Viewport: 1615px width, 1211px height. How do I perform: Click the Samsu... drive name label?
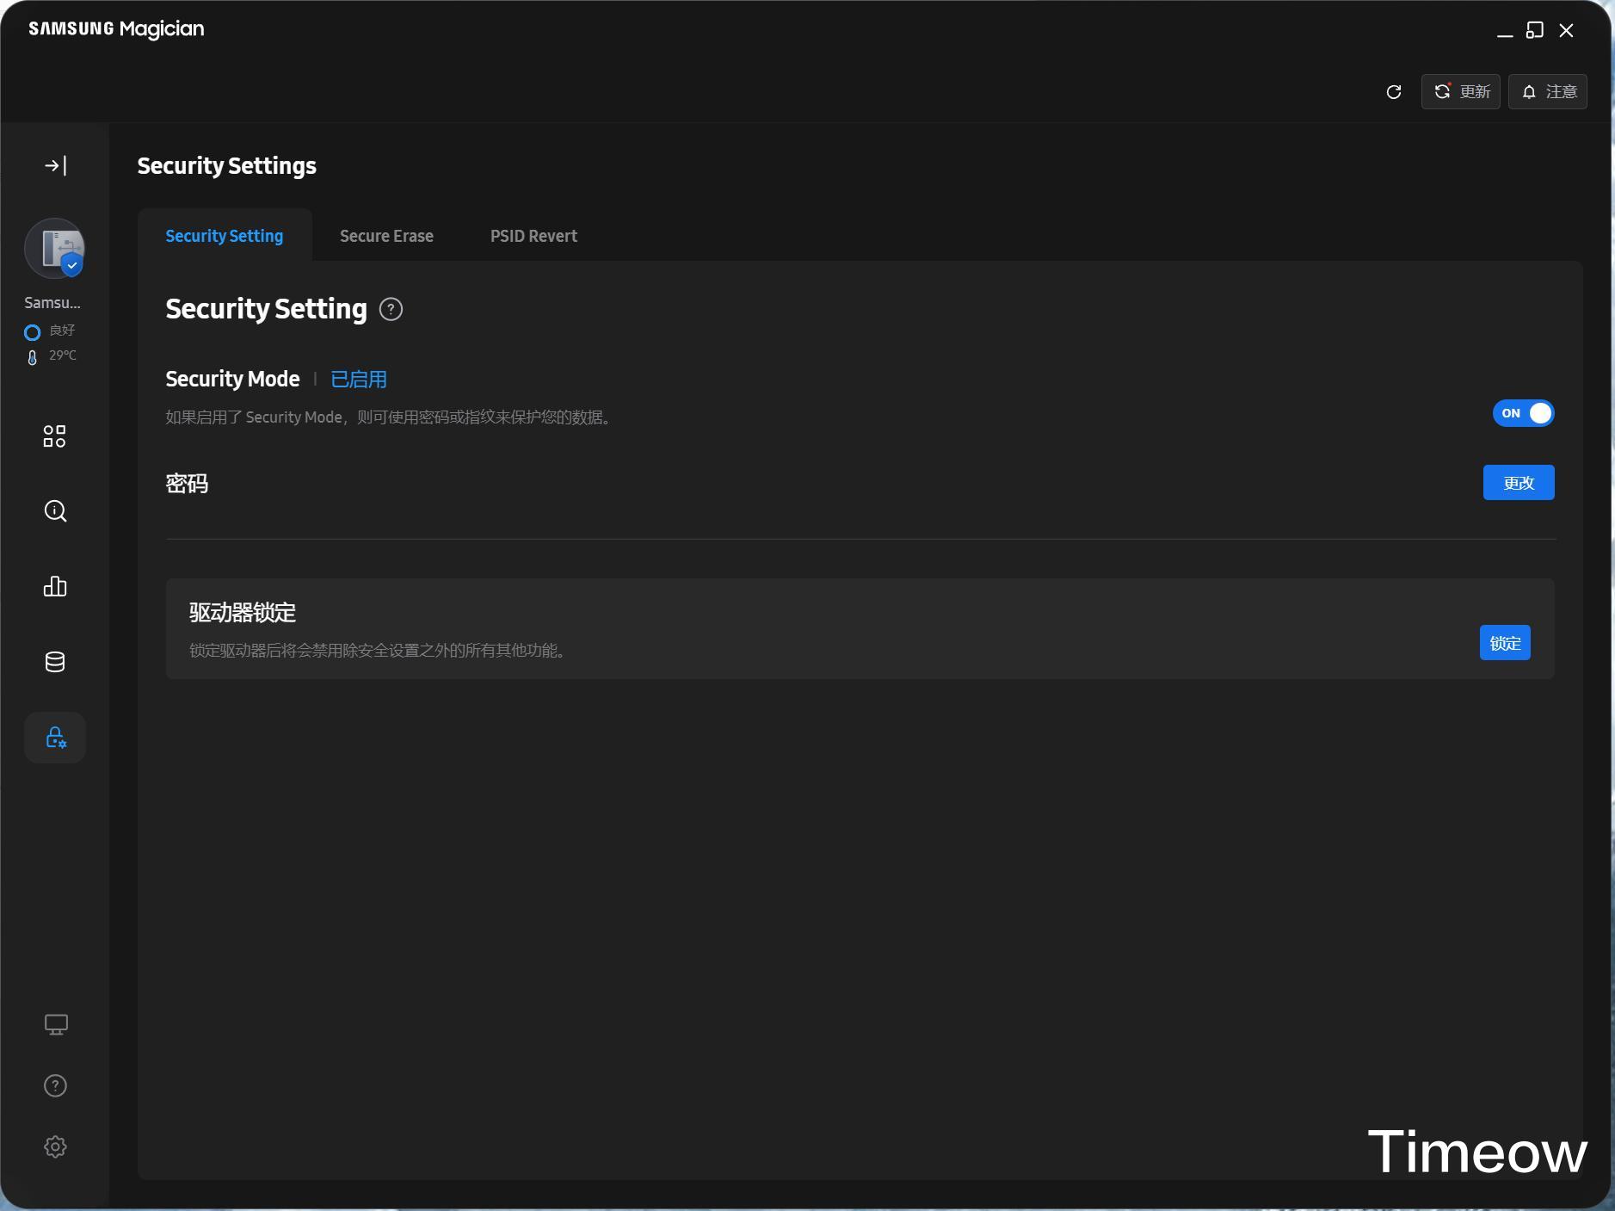click(52, 303)
